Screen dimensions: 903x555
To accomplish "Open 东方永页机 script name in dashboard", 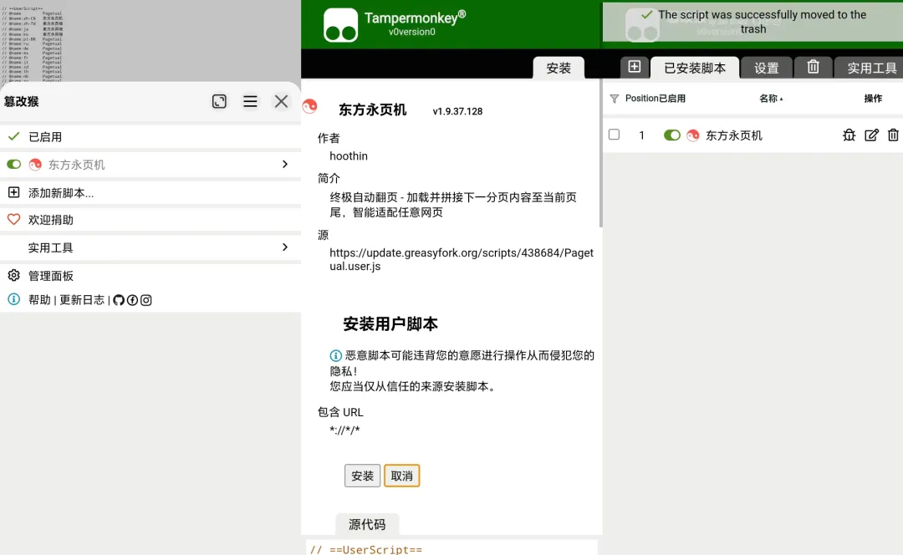I will (734, 135).
